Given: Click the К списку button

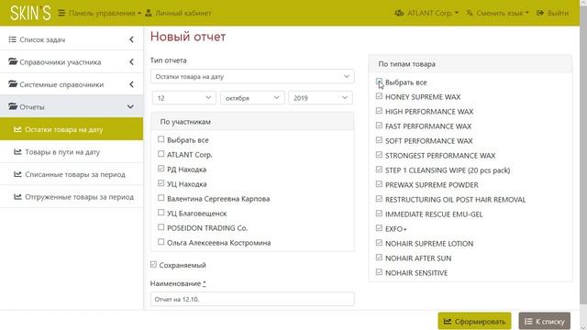Looking at the screenshot, I should tap(544, 321).
